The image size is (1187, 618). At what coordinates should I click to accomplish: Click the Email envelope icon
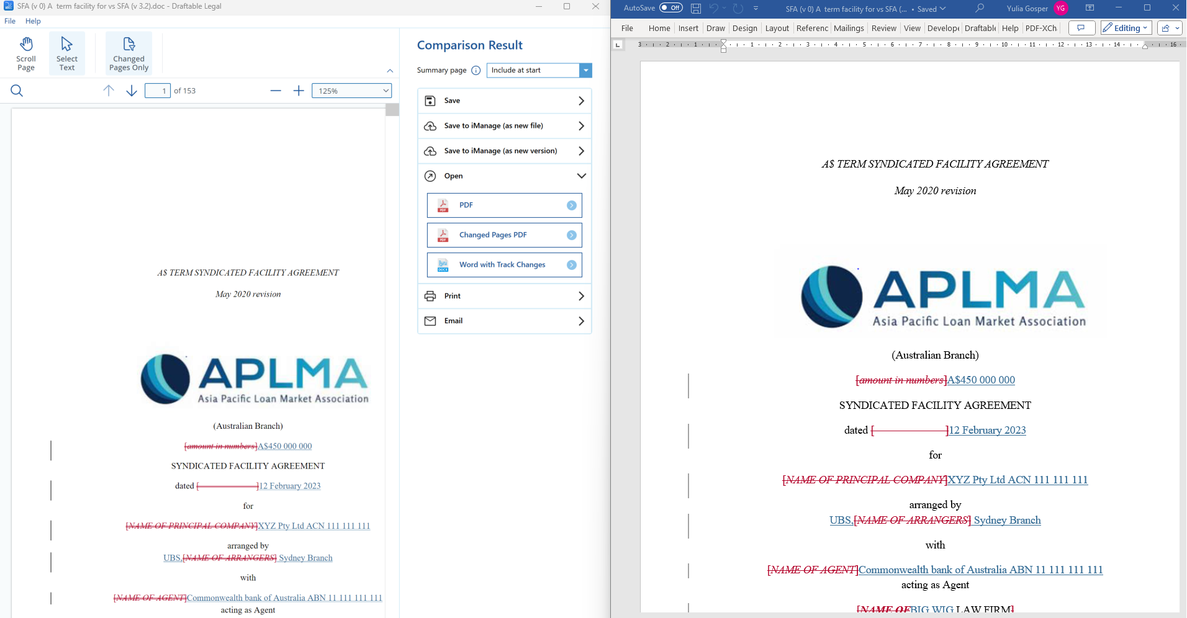[x=430, y=321]
